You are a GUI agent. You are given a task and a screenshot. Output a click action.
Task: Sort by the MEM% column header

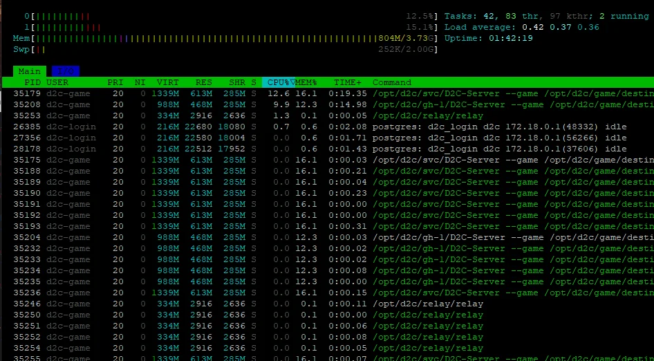(x=306, y=82)
